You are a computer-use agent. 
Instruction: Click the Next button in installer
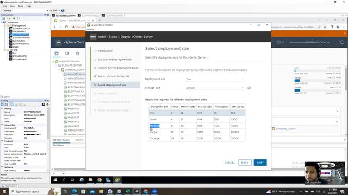click(x=260, y=162)
